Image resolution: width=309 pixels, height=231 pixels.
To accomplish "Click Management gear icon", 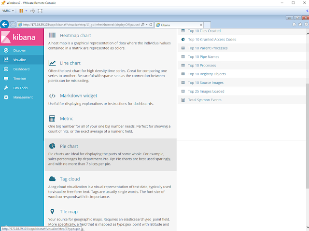I will 6,97.
